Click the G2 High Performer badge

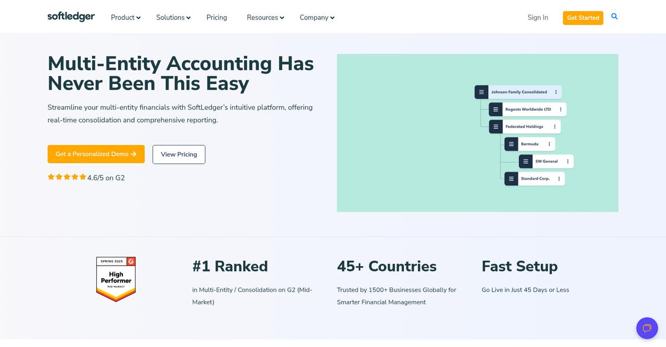tap(116, 279)
